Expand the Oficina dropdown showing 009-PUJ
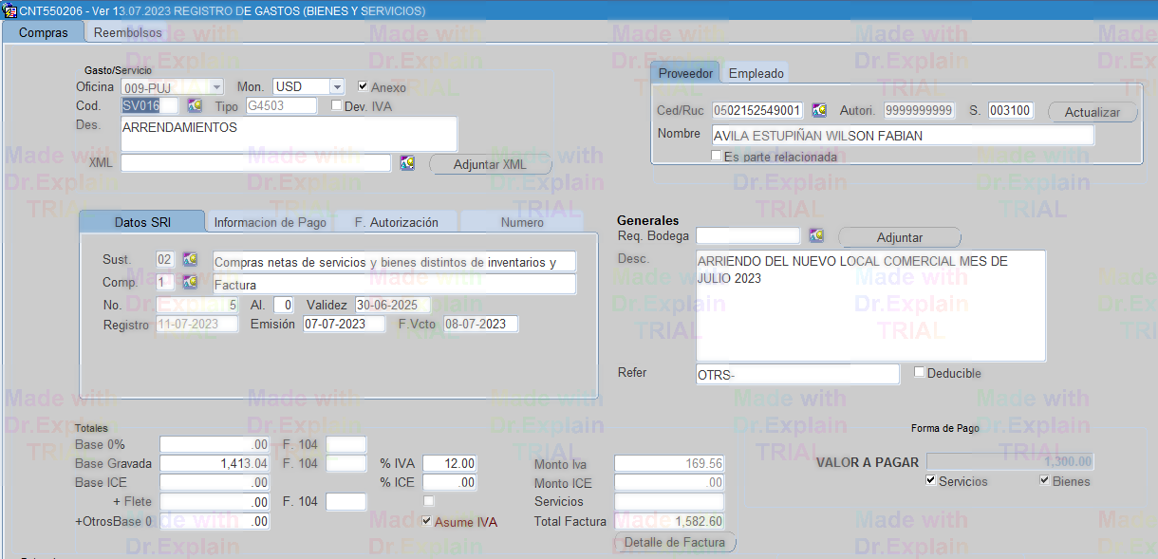Screen dimensions: 1158x559 [x=217, y=87]
